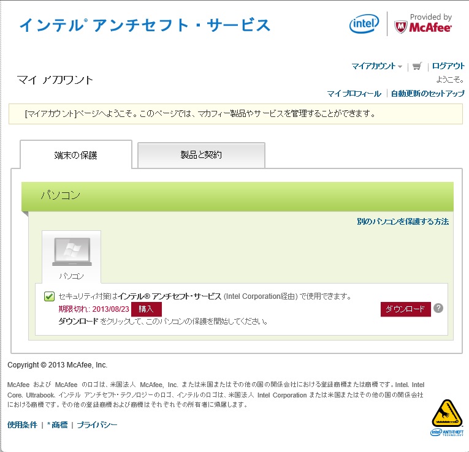Select the laptop computer icon
Image resolution: width=469 pixels, height=452 pixels.
pyautogui.click(x=72, y=252)
